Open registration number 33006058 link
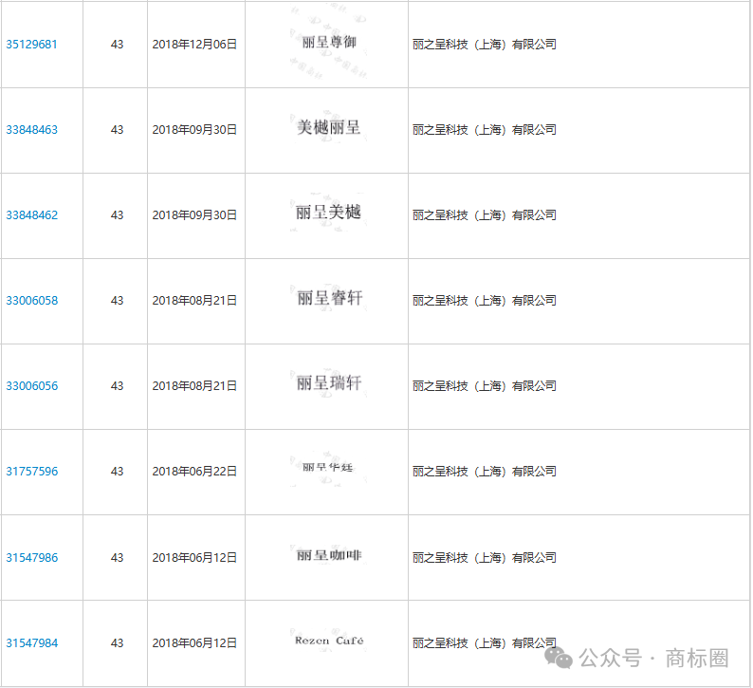753x688 pixels. tap(31, 301)
